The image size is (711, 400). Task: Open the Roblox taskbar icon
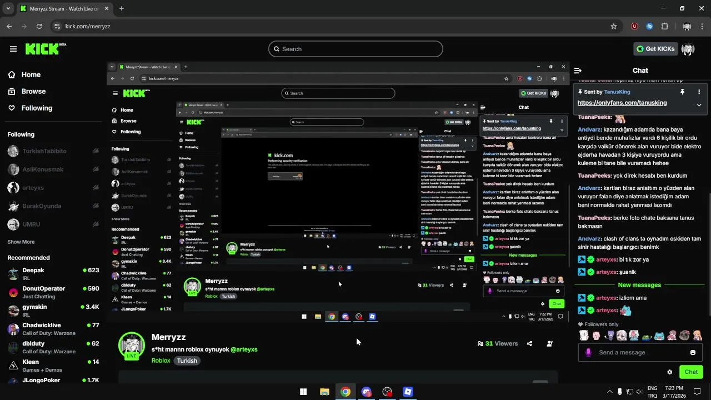click(408, 392)
